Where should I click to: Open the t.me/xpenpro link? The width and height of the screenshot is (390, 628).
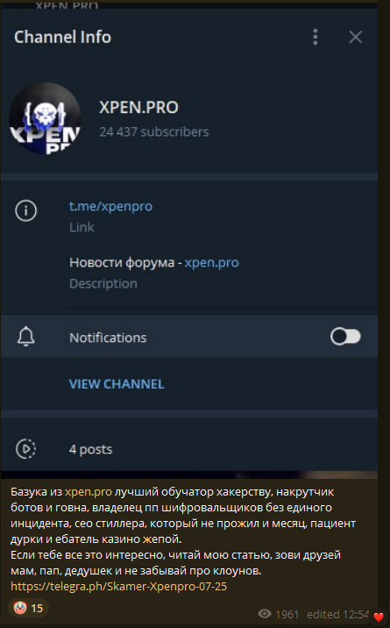point(110,206)
